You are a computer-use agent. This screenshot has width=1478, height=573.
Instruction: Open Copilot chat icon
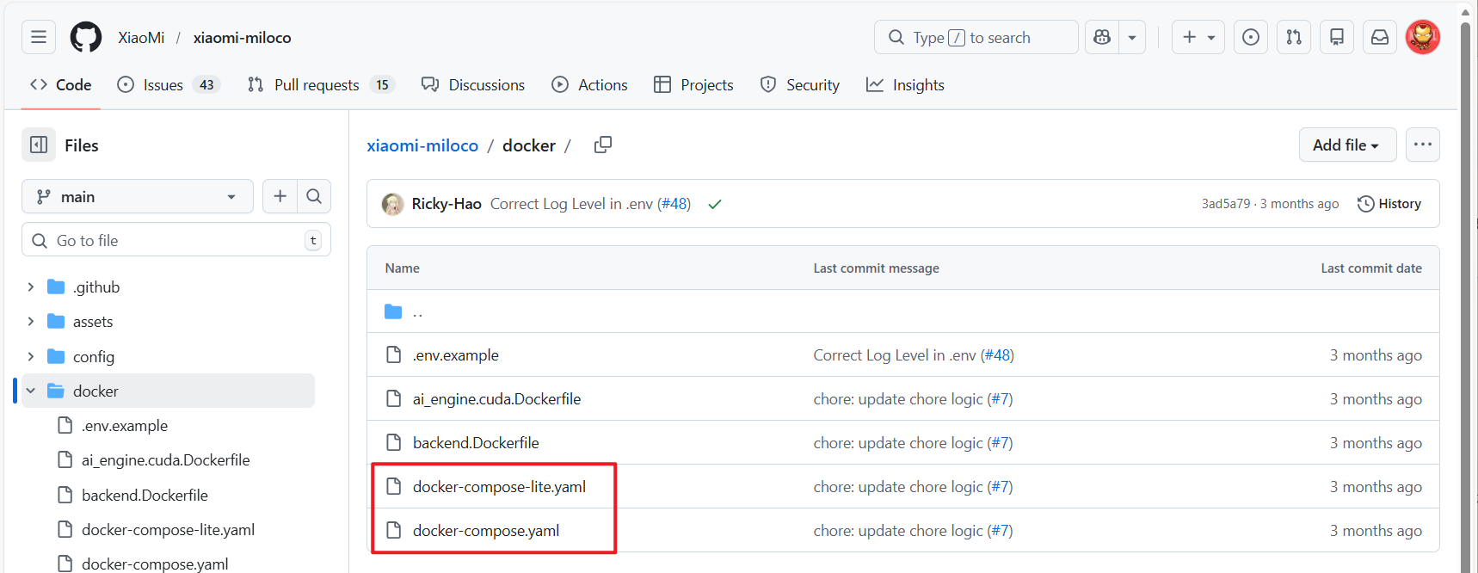pos(1102,37)
